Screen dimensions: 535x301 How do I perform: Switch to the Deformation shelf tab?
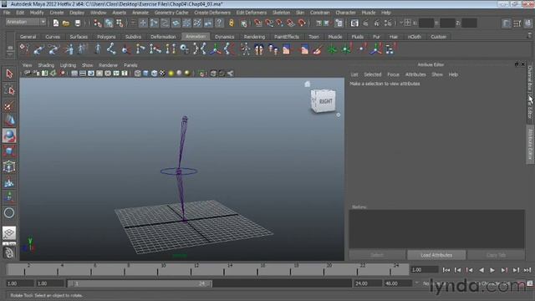[163, 37]
